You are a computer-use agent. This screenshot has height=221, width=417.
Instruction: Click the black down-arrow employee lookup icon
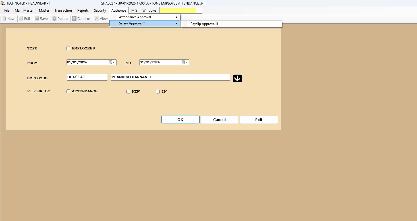point(237,78)
